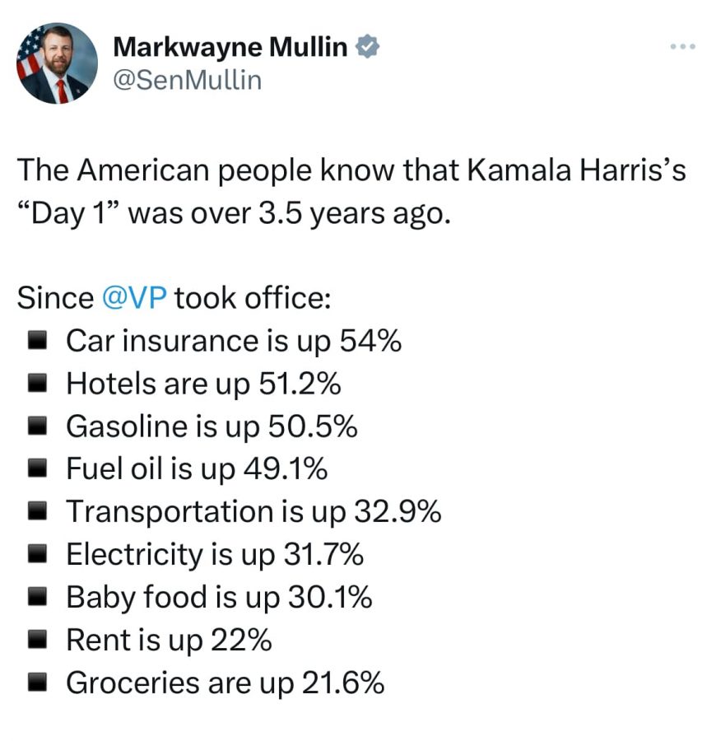Click the bullet square beside Car insurance
Image resolution: width=716 pixels, height=741 pixels.
[x=35, y=341]
